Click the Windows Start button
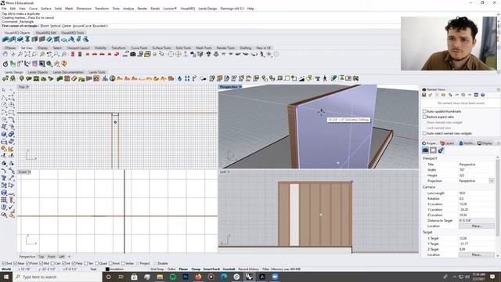Image resolution: width=501 pixels, height=282 pixels. coord(6,277)
